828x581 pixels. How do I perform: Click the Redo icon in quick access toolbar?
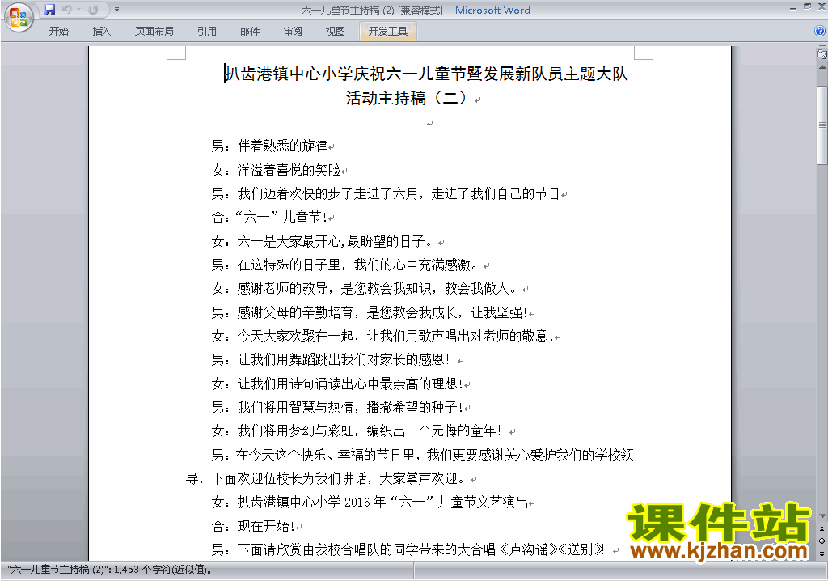93,10
